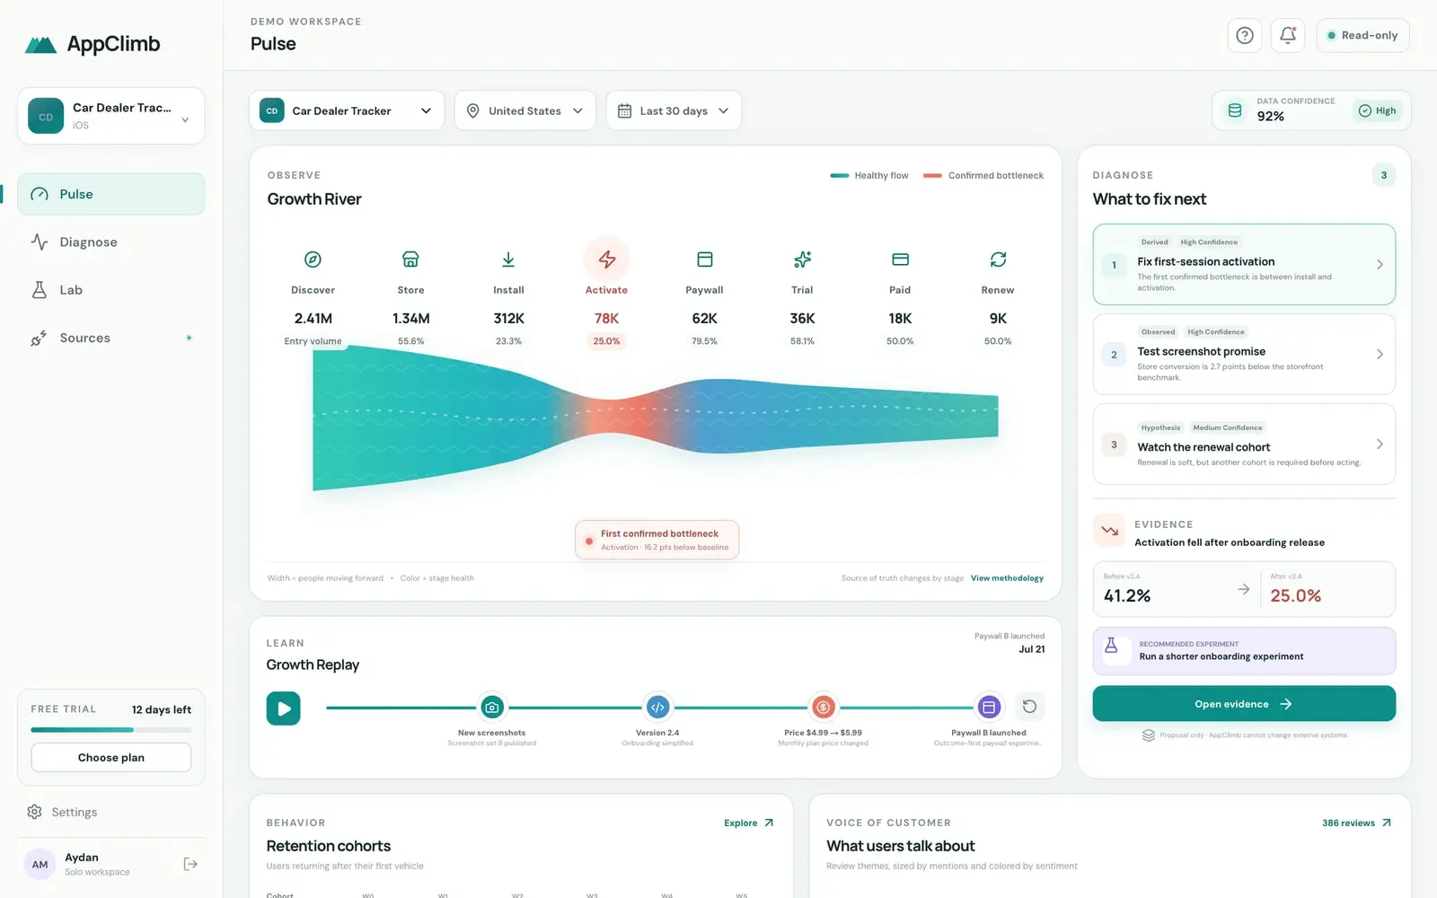Open the help question mark icon

click(x=1244, y=35)
